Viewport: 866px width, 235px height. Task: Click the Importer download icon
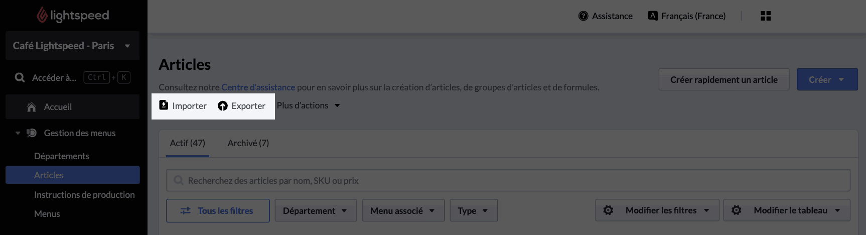point(164,105)
